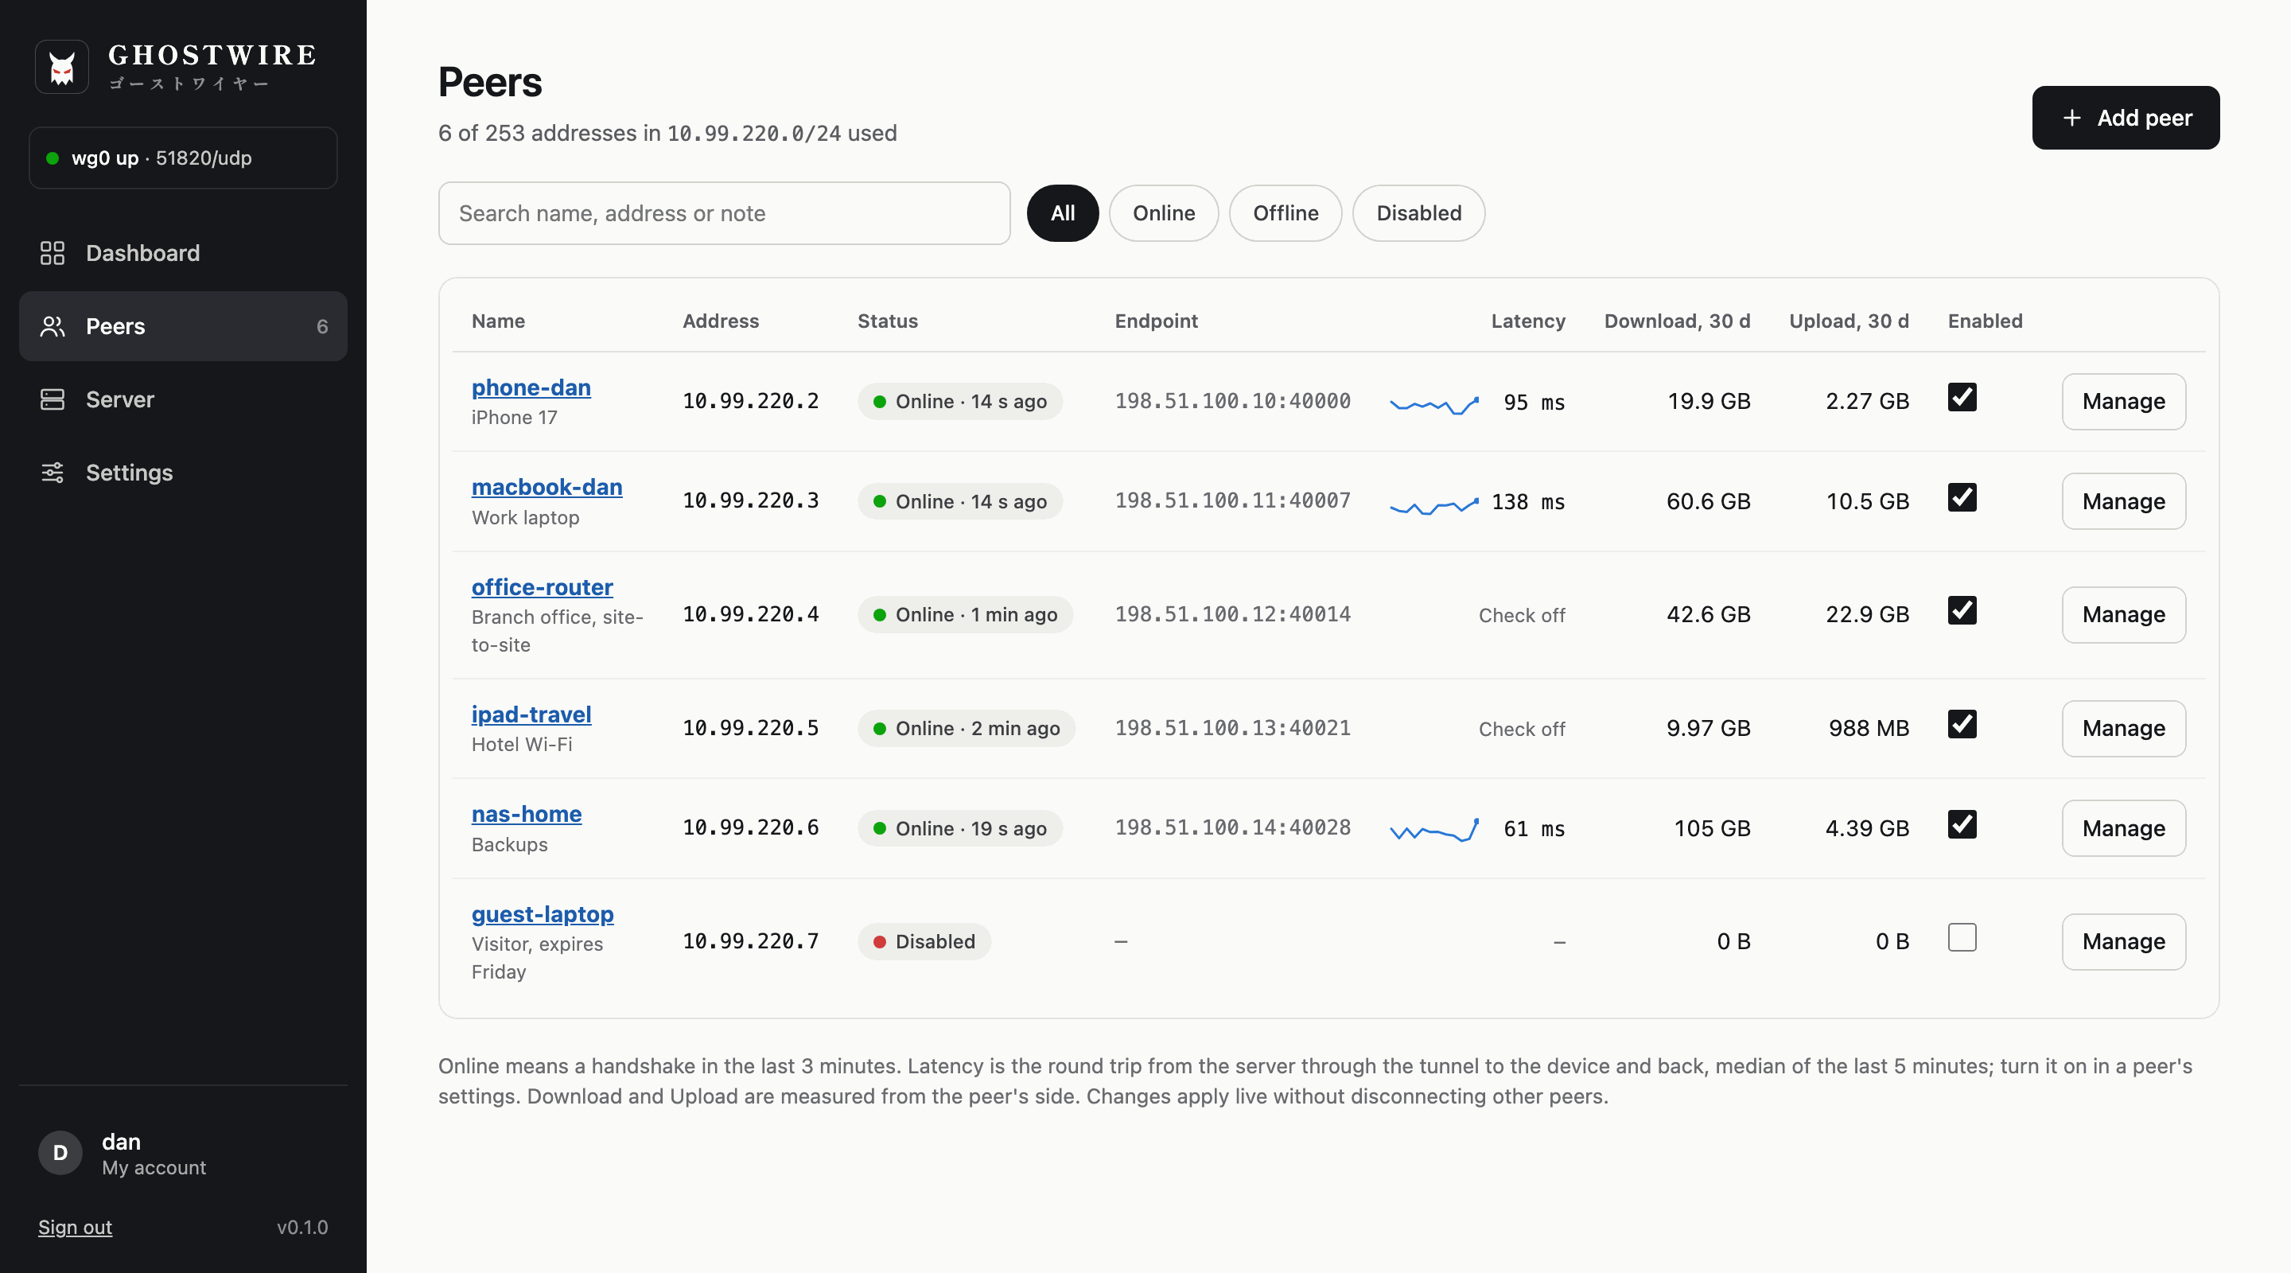Uncheck Enabled for phone-dan
Screen dimensions: 2291x1273
coord(1962,398)
